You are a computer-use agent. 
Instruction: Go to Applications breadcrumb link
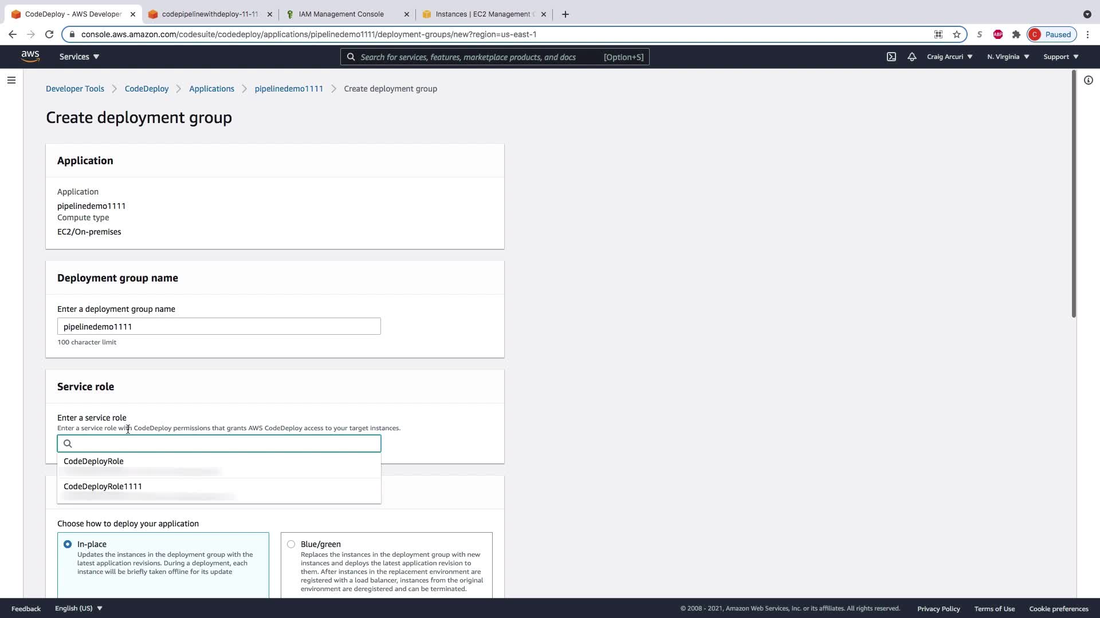tap(211, 89)
